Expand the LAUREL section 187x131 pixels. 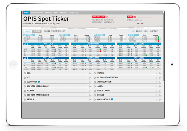[x=95, y=86]
